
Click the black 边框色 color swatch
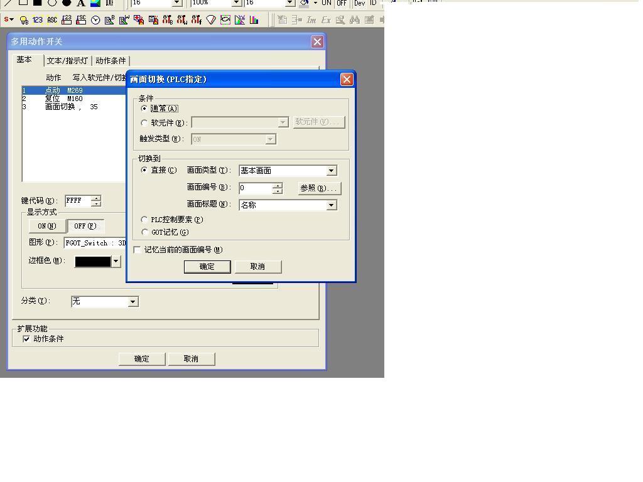(93, 262)
